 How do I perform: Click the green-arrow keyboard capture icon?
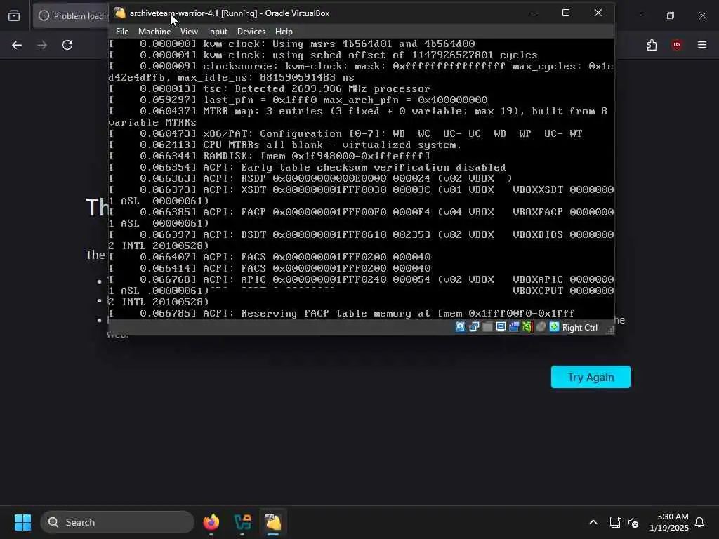(x=555, y=327)
